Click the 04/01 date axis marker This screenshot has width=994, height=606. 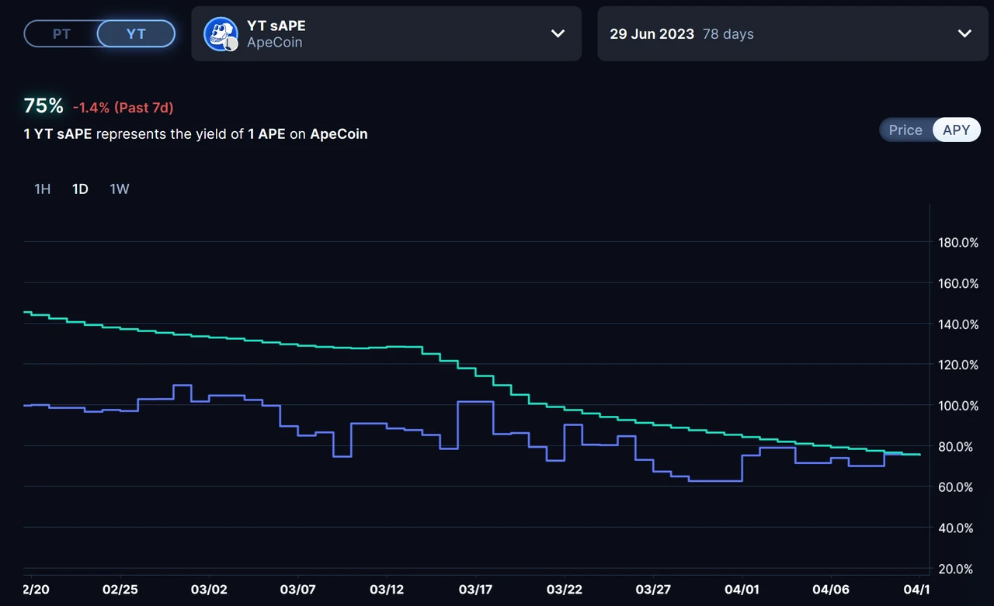pyautogui.click(x=742, y=590)
